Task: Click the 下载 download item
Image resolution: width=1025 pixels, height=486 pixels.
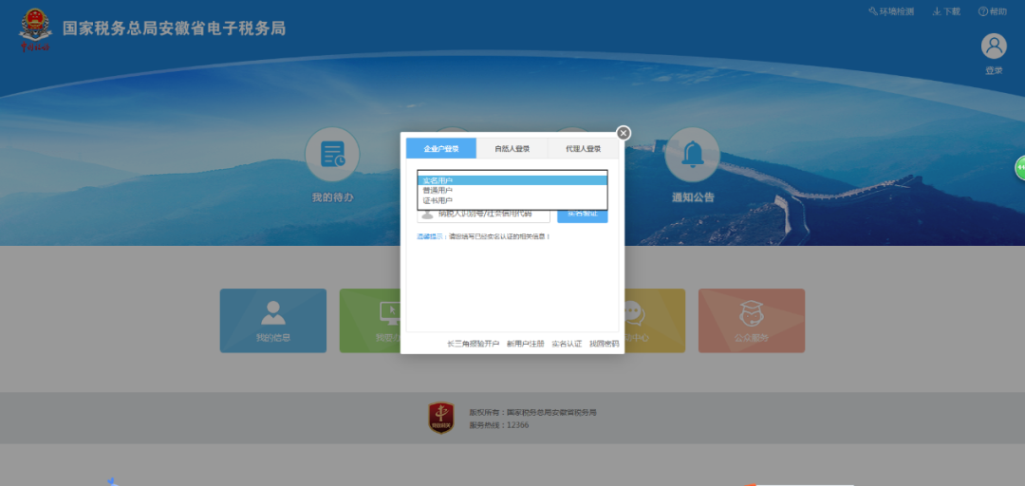Action: (946, 11)
